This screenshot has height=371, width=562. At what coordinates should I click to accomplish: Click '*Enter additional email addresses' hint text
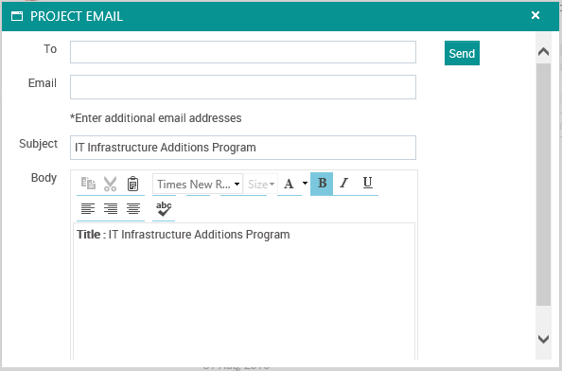155,118
